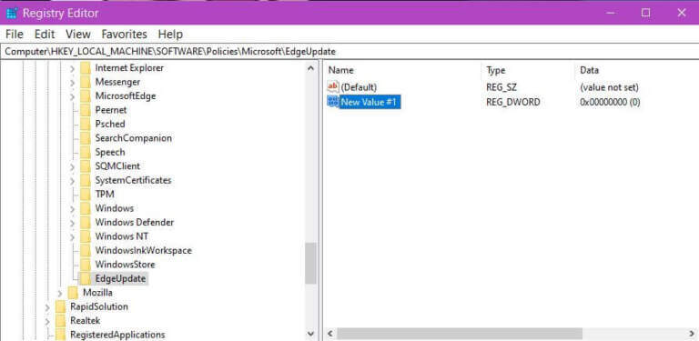Click the SQMClient folder icon
Image resolution: width=699 pixels, height=341 pixels.
click(86, 166)
